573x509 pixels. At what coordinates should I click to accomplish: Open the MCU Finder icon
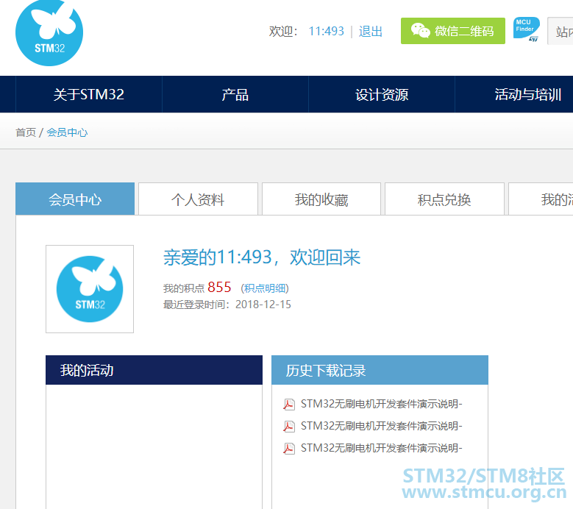tap(526, 29)
